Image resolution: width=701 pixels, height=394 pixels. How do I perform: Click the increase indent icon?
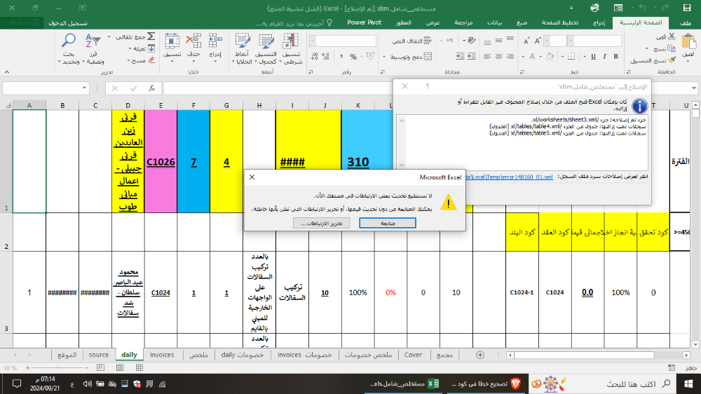(x=460, y=56)
